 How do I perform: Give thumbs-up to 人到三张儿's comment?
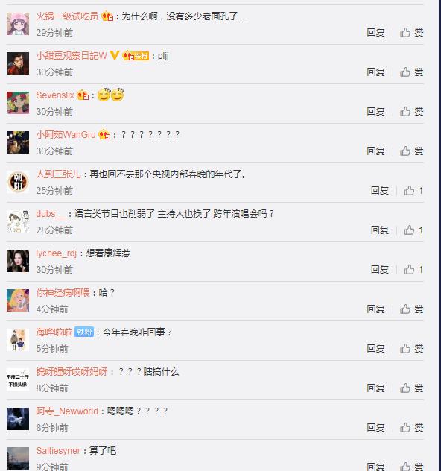point(413,191)
